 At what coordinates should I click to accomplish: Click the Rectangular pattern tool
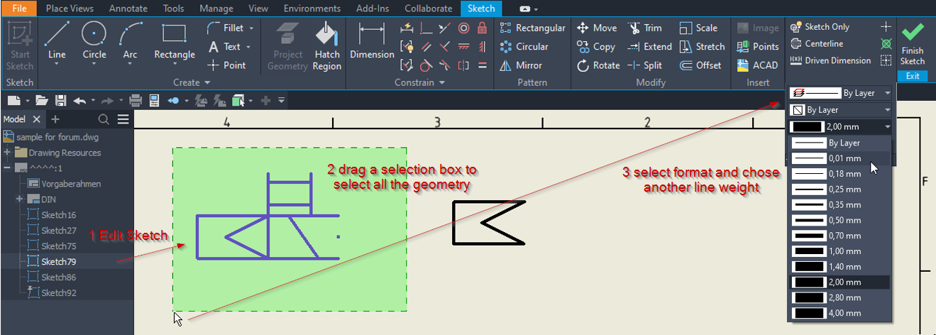coord(533,28)
